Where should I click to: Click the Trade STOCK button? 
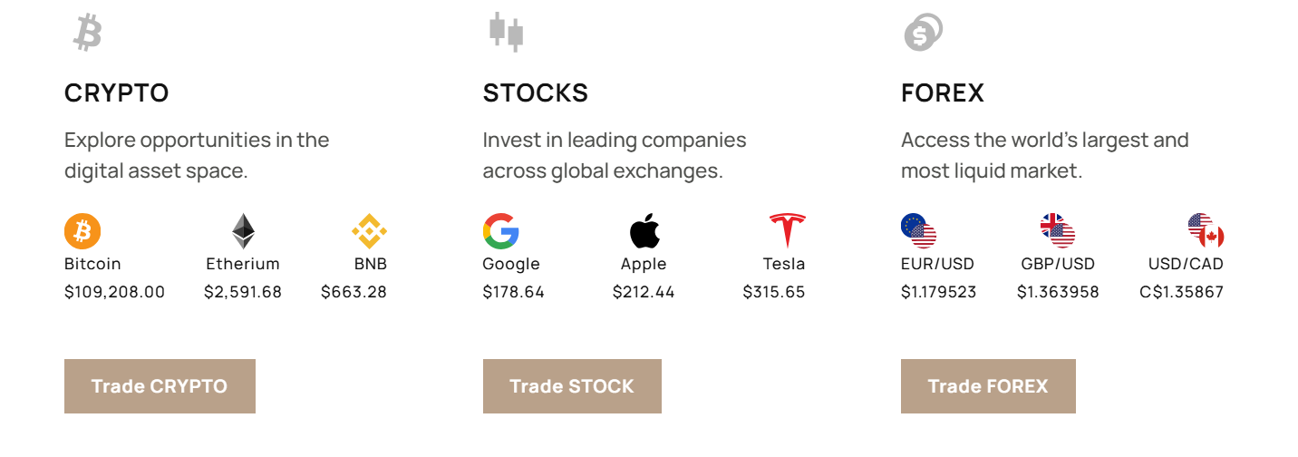point(572,386)
